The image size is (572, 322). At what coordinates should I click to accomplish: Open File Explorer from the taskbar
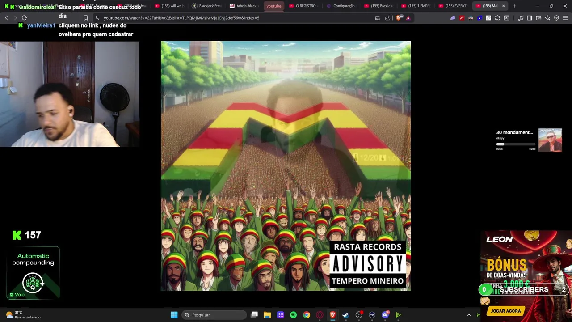point(267,315)
